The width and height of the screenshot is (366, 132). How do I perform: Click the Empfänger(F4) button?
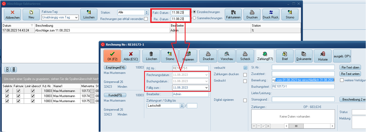click(115, 67)
